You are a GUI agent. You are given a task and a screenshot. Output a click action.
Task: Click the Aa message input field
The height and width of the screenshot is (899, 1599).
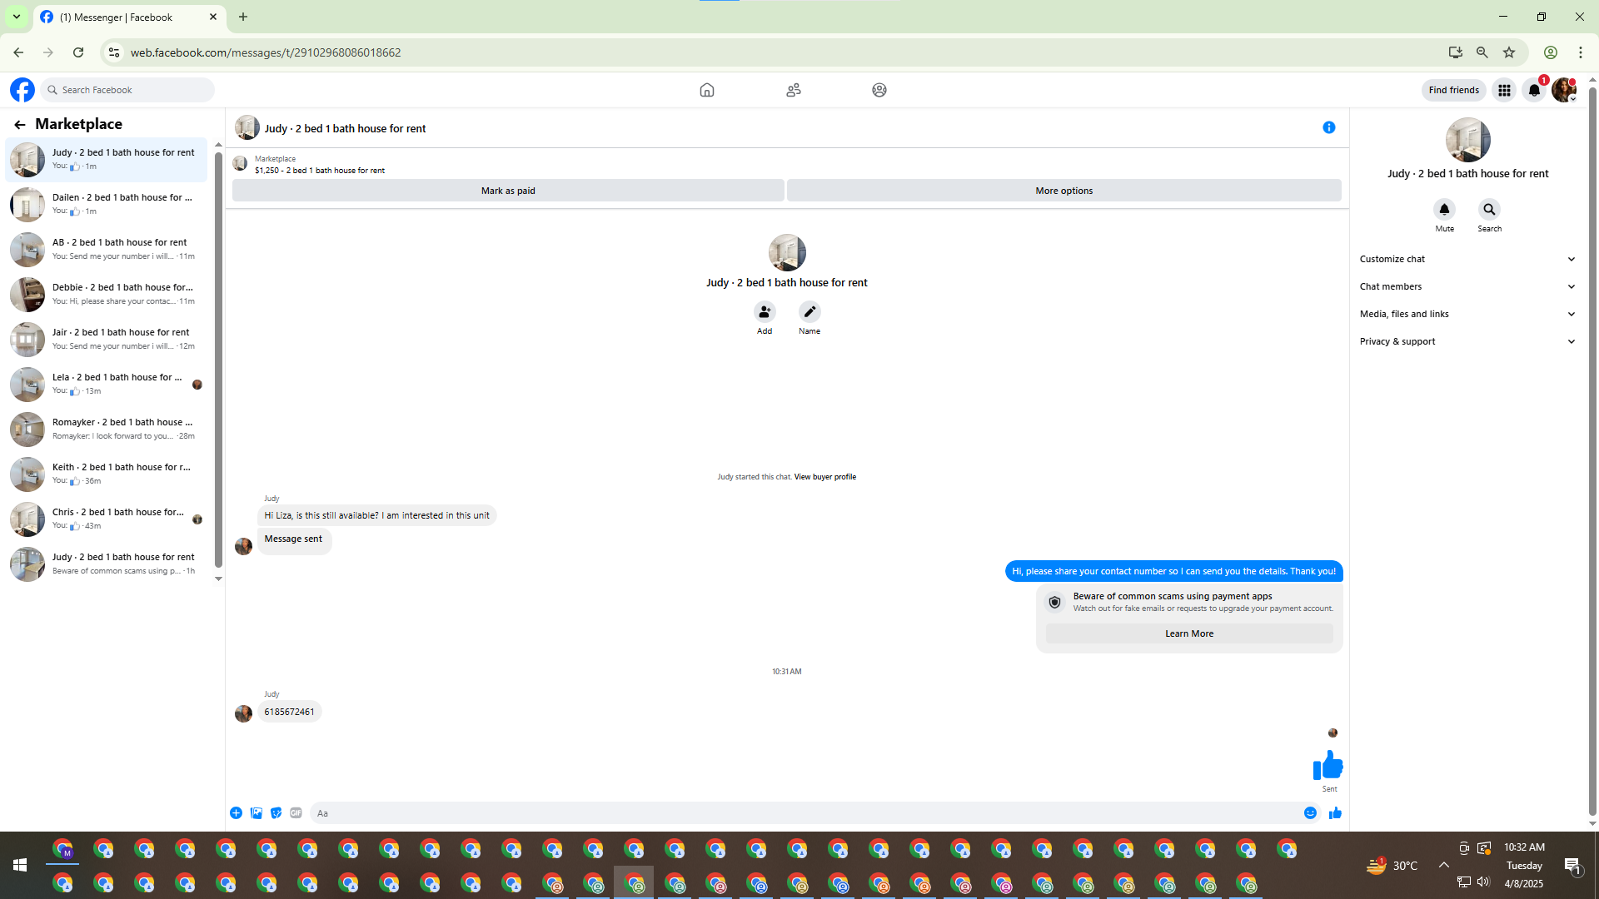[799, 813]
